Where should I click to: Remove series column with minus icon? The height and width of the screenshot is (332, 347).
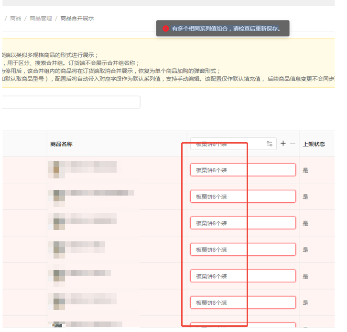click(x=293, y=144)
